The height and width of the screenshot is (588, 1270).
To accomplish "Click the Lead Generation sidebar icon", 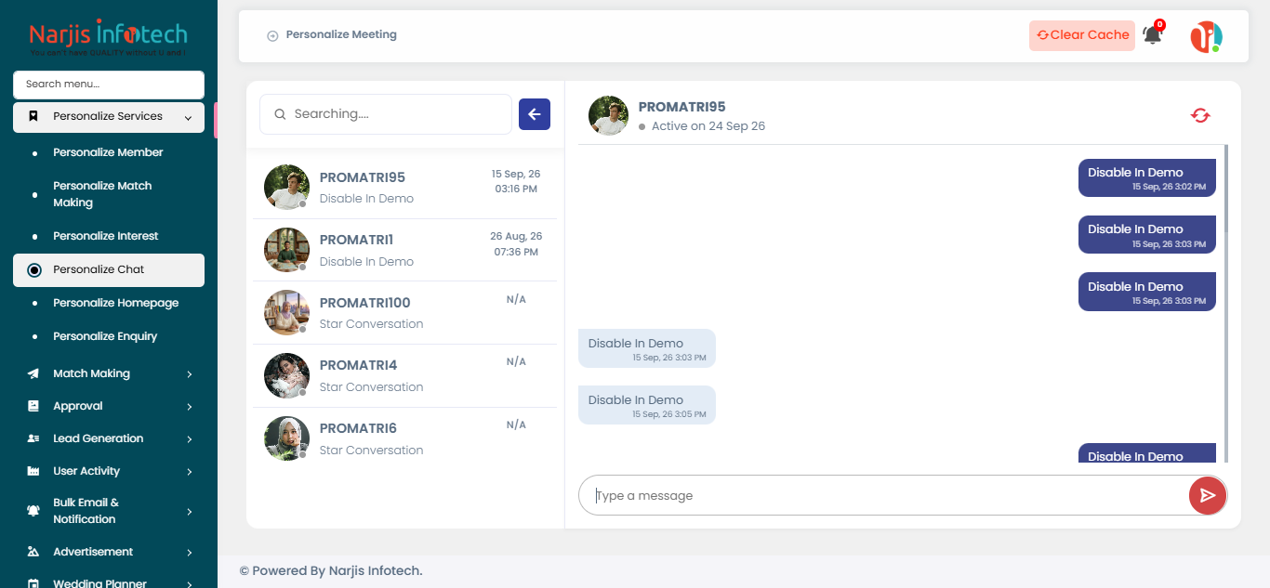I will (x=33, y=438).
